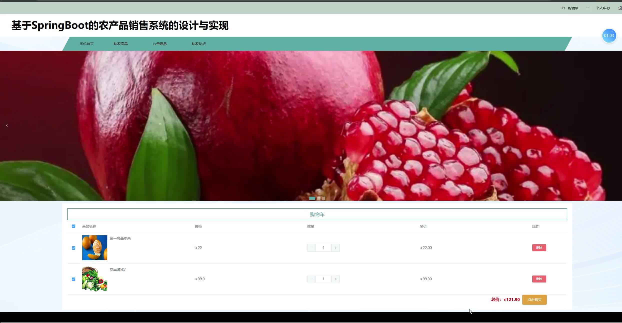Uncheck the 第一商品水果 cart item checkbox
The width and height of the screenshot is (622, 323).
pos(73,248)
